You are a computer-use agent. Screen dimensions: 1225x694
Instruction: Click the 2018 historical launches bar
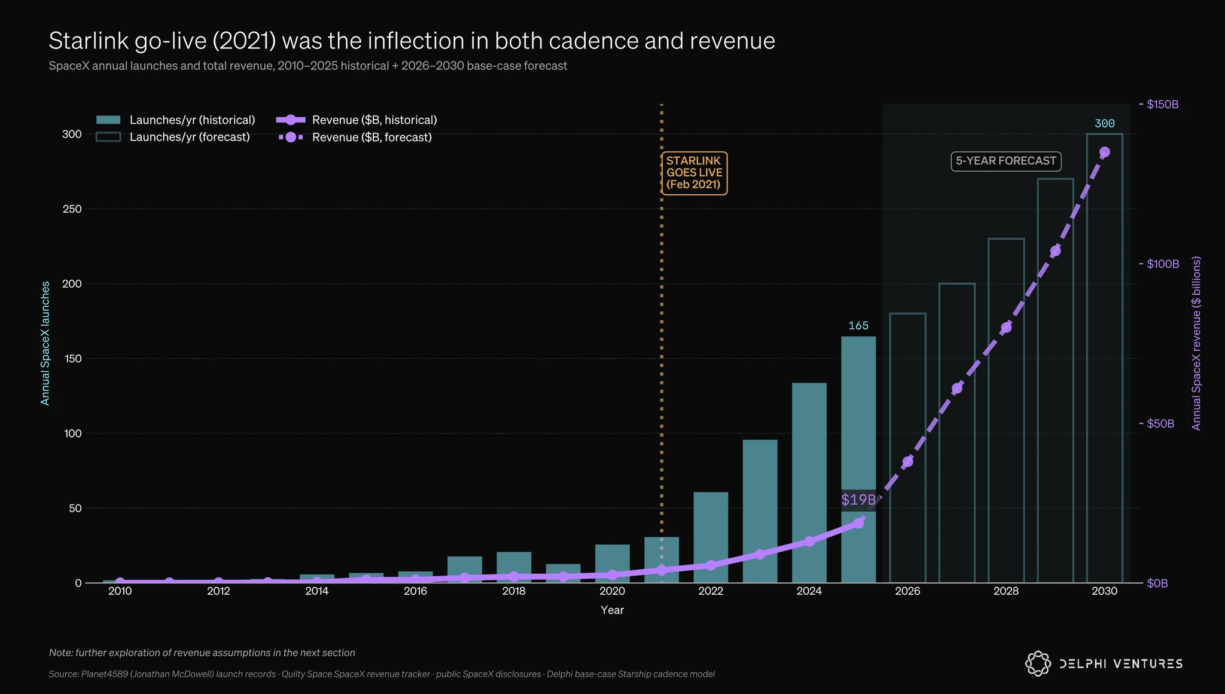[514, 567]
